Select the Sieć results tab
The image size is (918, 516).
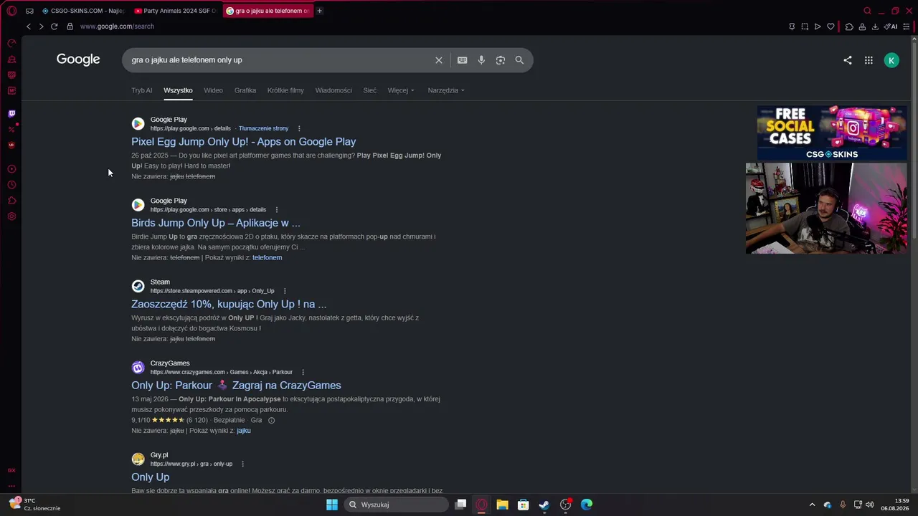[x=370, y=90]
